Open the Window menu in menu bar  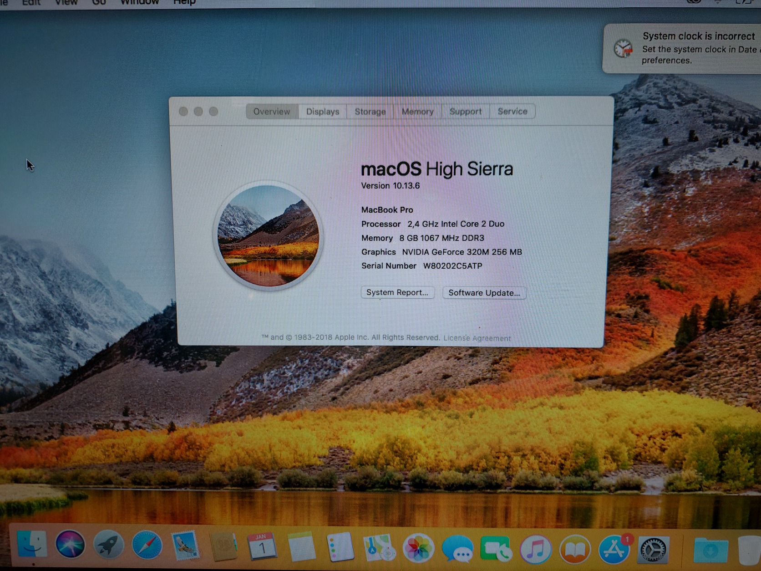(x=139, y=2)
